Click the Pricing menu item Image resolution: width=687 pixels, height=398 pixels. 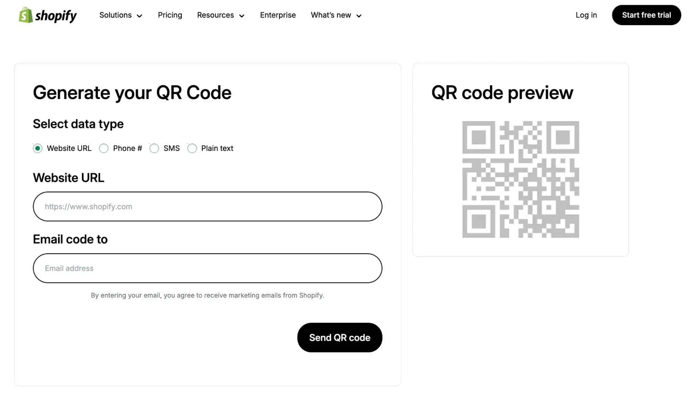[170, 15]
